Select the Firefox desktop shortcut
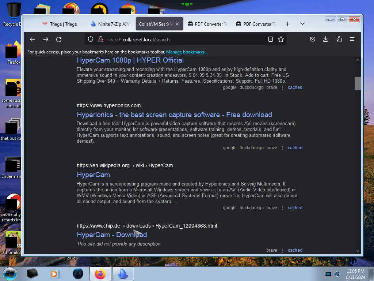This screenshot has width=374, height=281. pos(14,53)
